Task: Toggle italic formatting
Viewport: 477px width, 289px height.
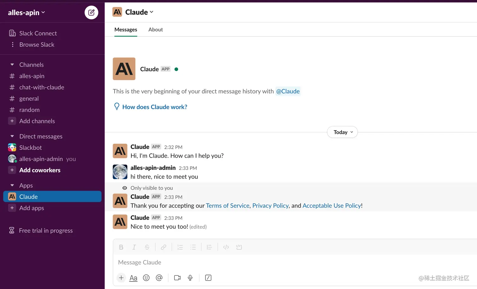Action: coord(134,247)
